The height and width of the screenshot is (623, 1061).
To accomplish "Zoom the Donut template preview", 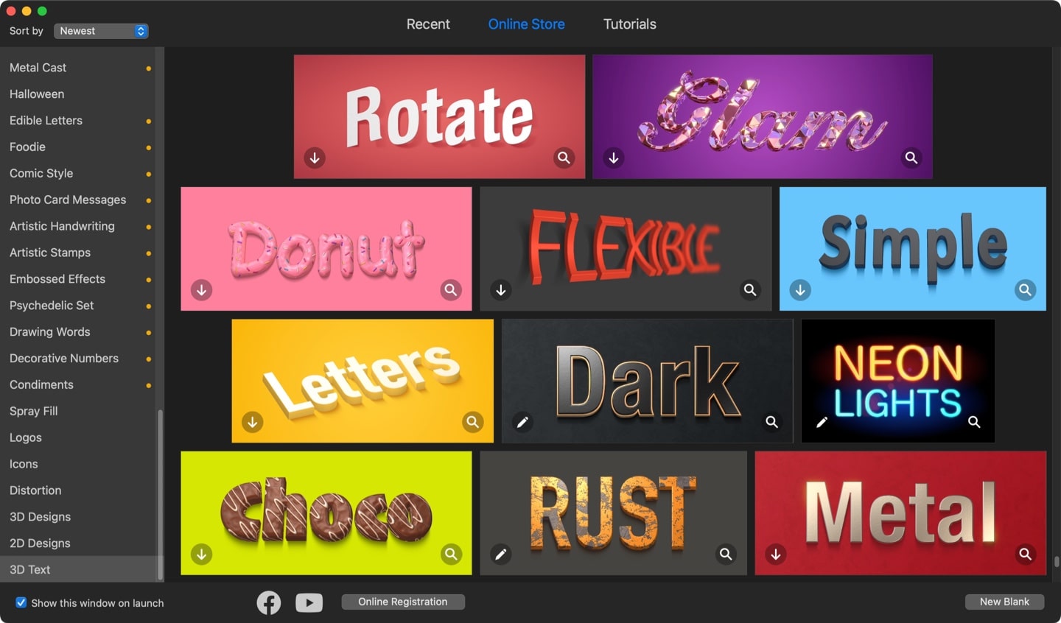I will point(451,290).
